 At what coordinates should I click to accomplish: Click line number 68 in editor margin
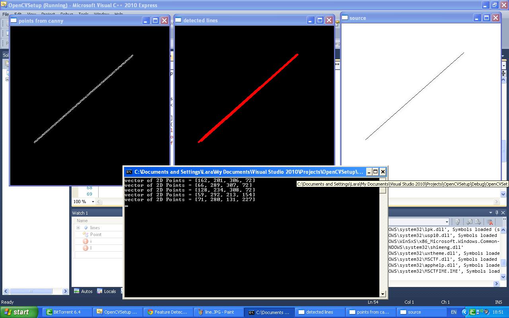[x=89, y=188]
